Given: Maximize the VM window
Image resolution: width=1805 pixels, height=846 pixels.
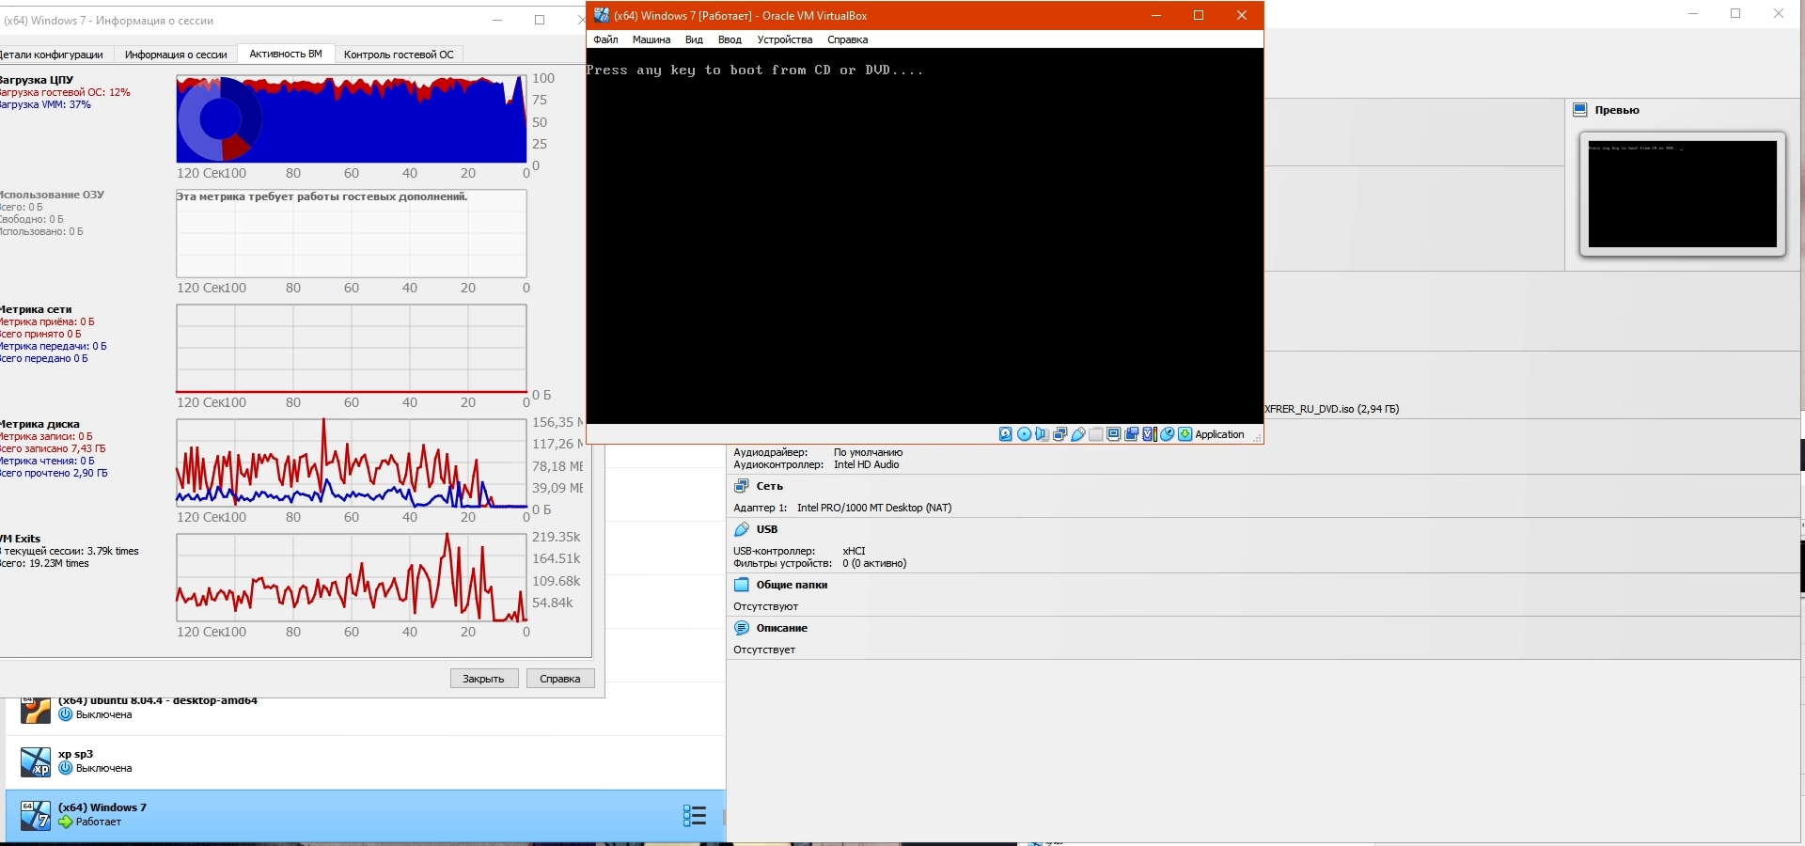Looking at the screenshot, I should [x=1199, y=15].
